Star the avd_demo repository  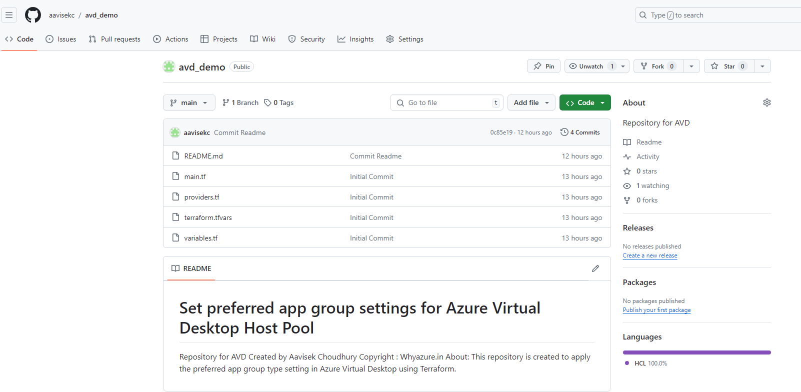point(729,66)
